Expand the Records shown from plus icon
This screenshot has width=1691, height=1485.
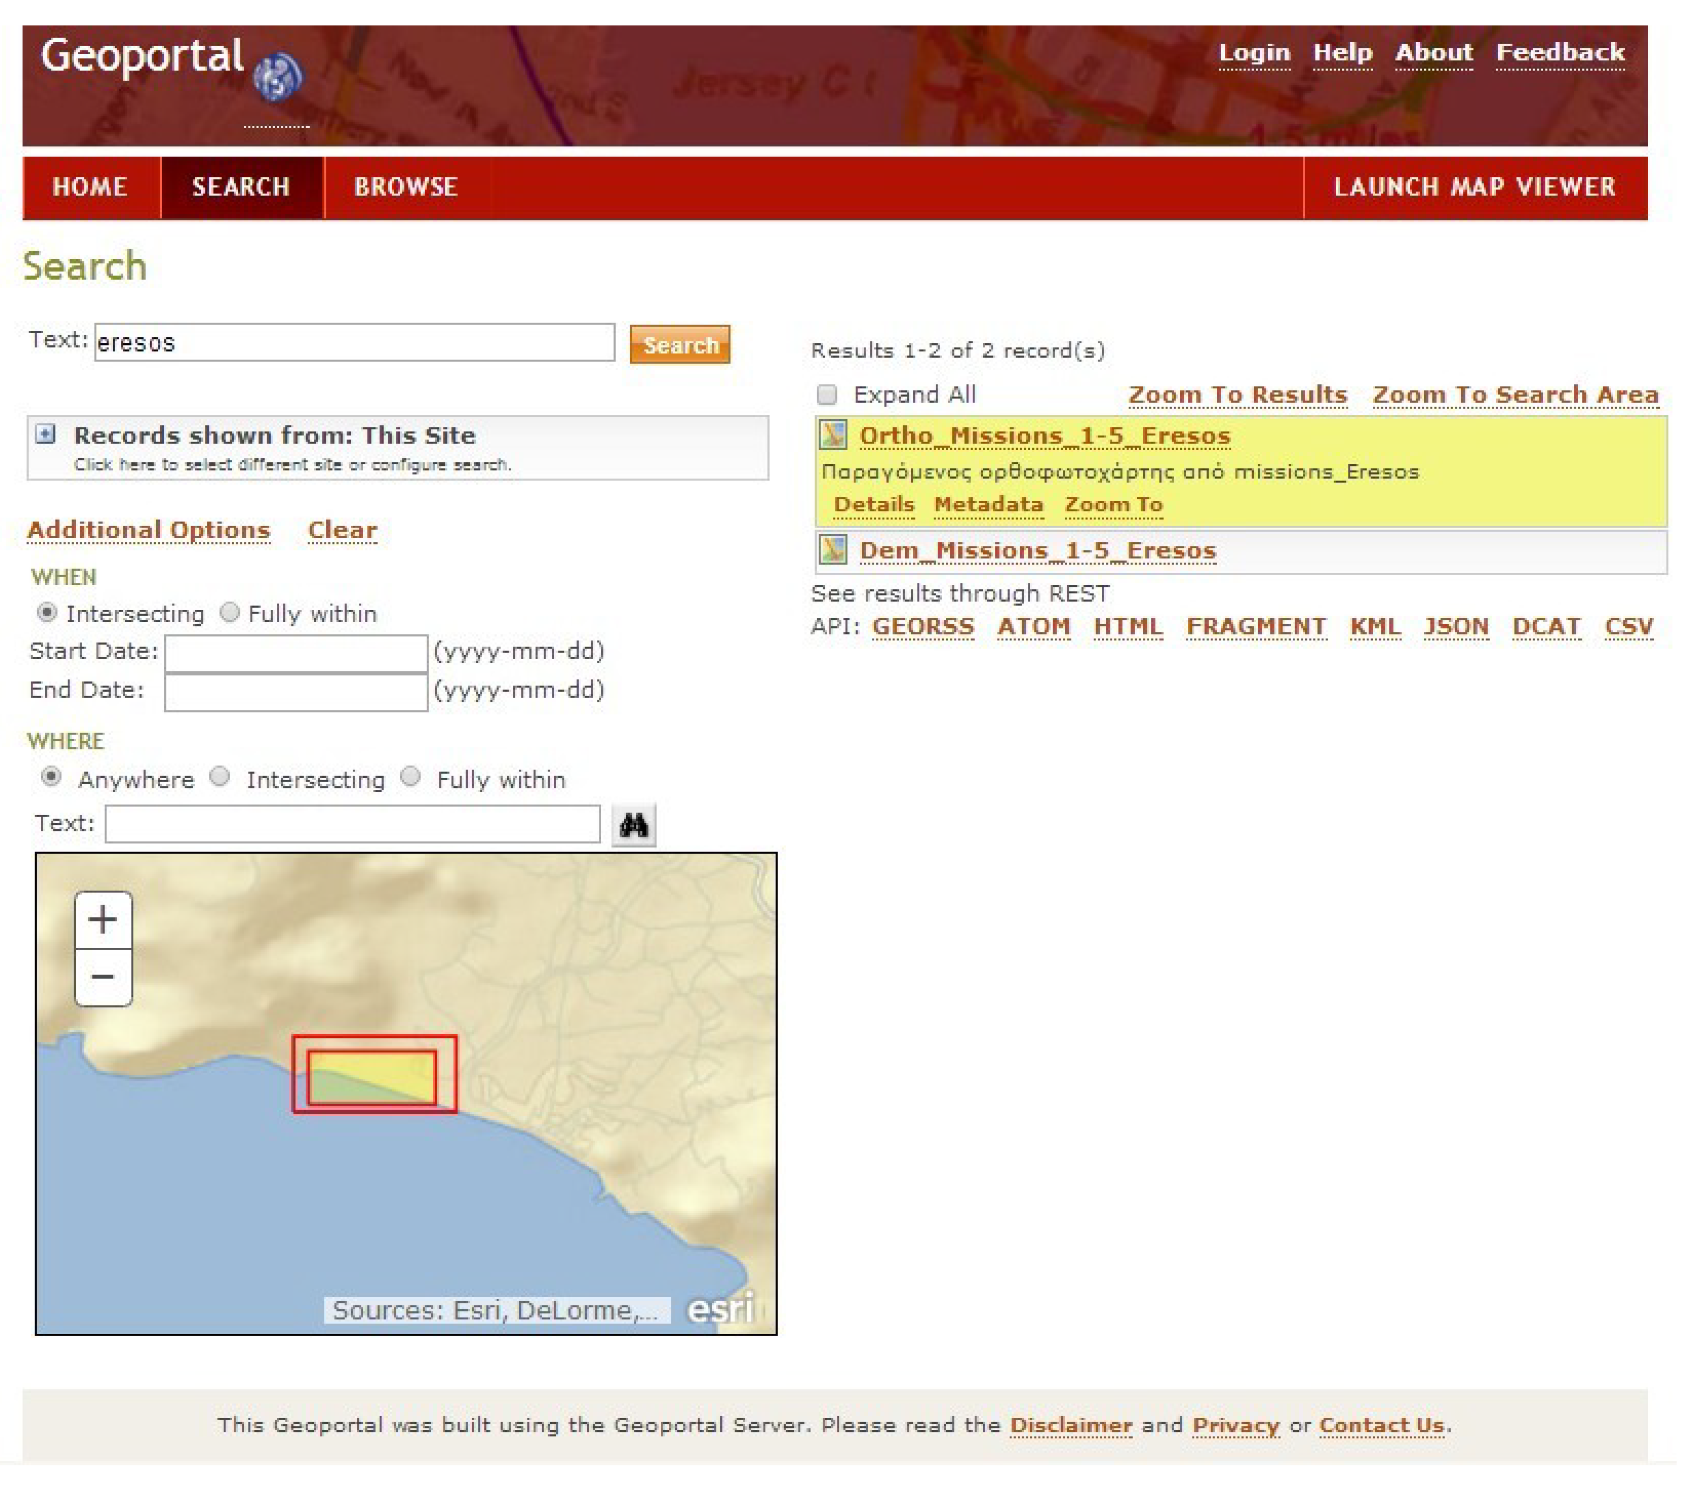(x=47, y=435)
